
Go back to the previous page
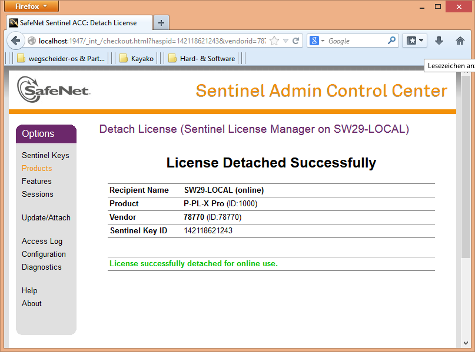(x=15, y=41)
